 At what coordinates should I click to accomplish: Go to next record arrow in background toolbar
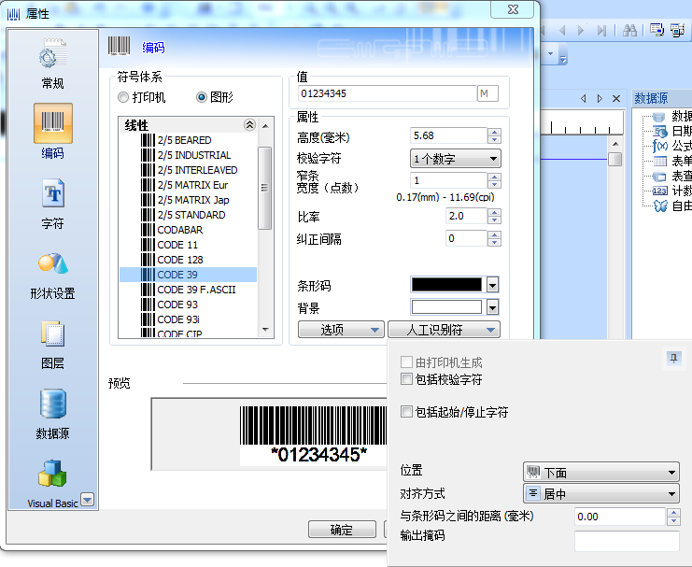(581, 30)
